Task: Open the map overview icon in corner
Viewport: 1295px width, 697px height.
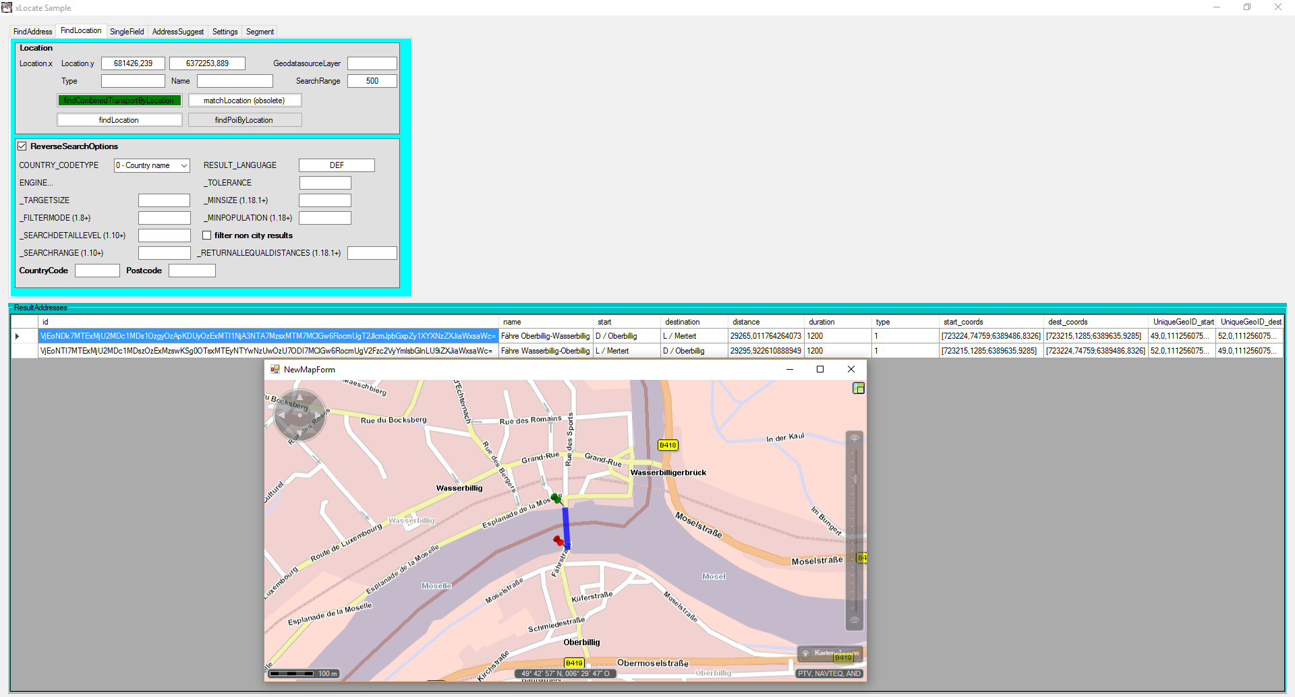Action: [858, 388]
